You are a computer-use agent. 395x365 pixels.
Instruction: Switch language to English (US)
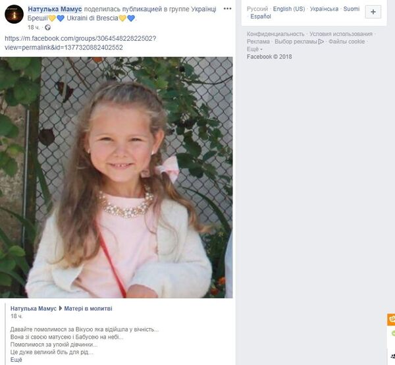tap(289, 9)
